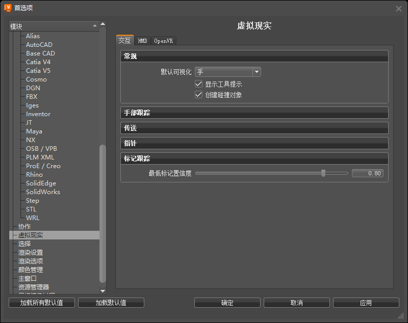Click 加载默认值 button
The height and width of the screenshot is (323, 408).
point(111,303)
